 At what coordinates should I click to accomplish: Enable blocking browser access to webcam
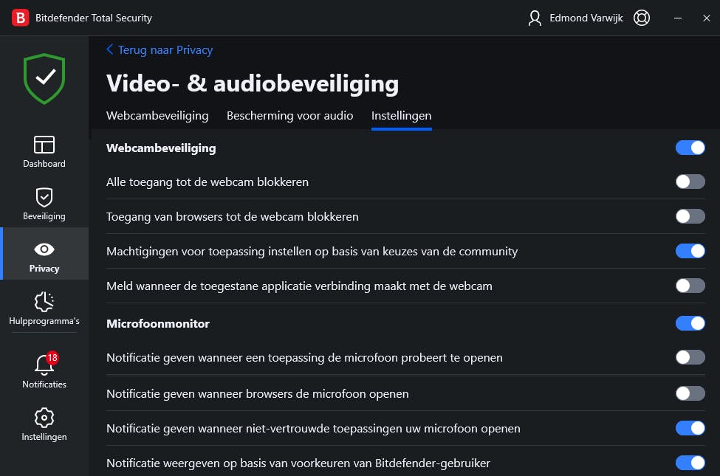690,216
